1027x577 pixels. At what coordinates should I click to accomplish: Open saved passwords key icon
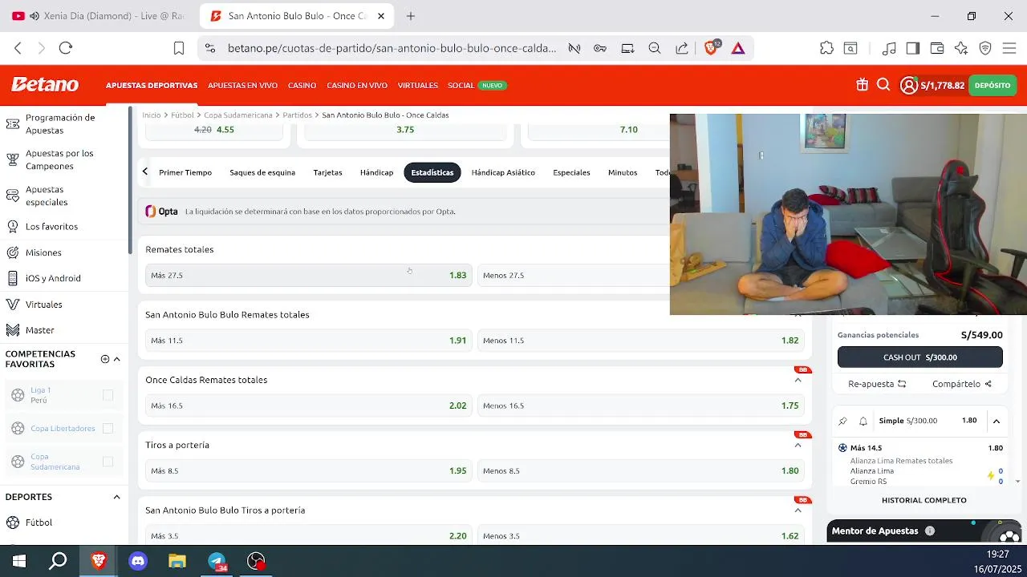tap(600, 48)
